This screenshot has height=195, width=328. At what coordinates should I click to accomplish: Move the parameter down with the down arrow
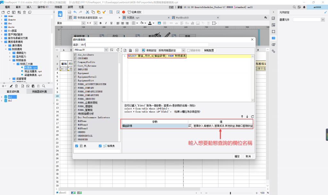[247, 117]
